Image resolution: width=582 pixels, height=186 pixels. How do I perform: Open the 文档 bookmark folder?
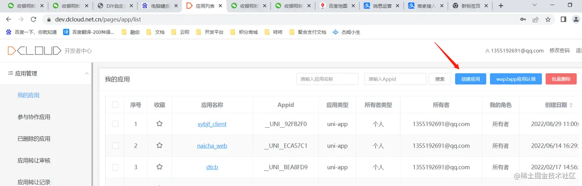click(x=156, y=32)
